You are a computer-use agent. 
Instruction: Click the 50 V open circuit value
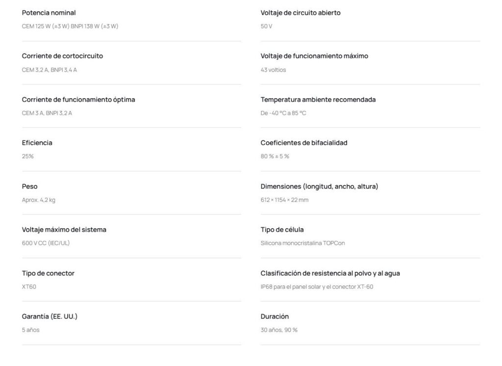tap(266, 26)
